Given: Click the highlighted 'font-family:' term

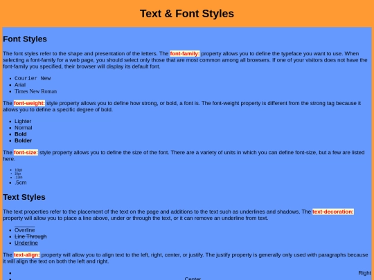Looking at the screenshot, I should coord(185,53).
